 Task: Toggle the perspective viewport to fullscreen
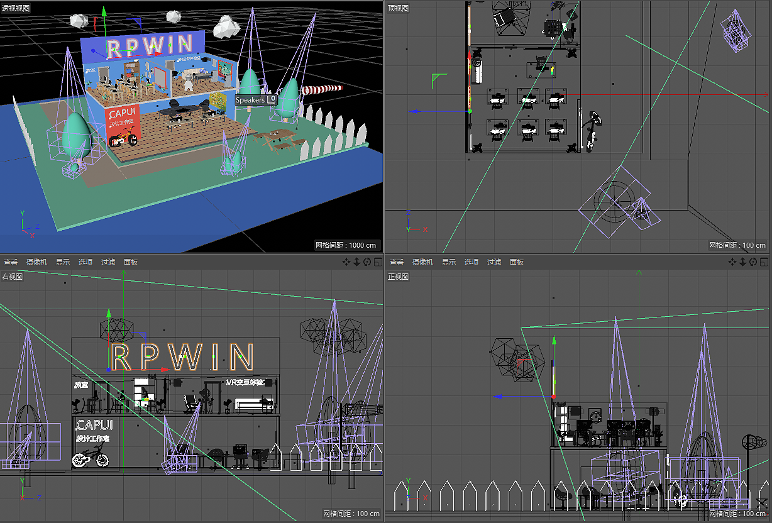(378, 262)
